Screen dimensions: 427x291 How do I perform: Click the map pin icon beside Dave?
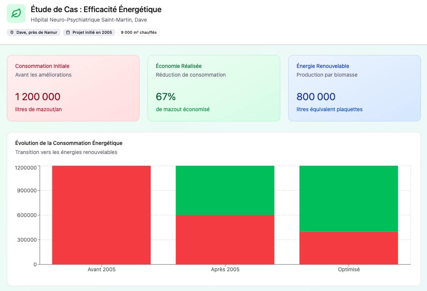click(x=12, y=33)
